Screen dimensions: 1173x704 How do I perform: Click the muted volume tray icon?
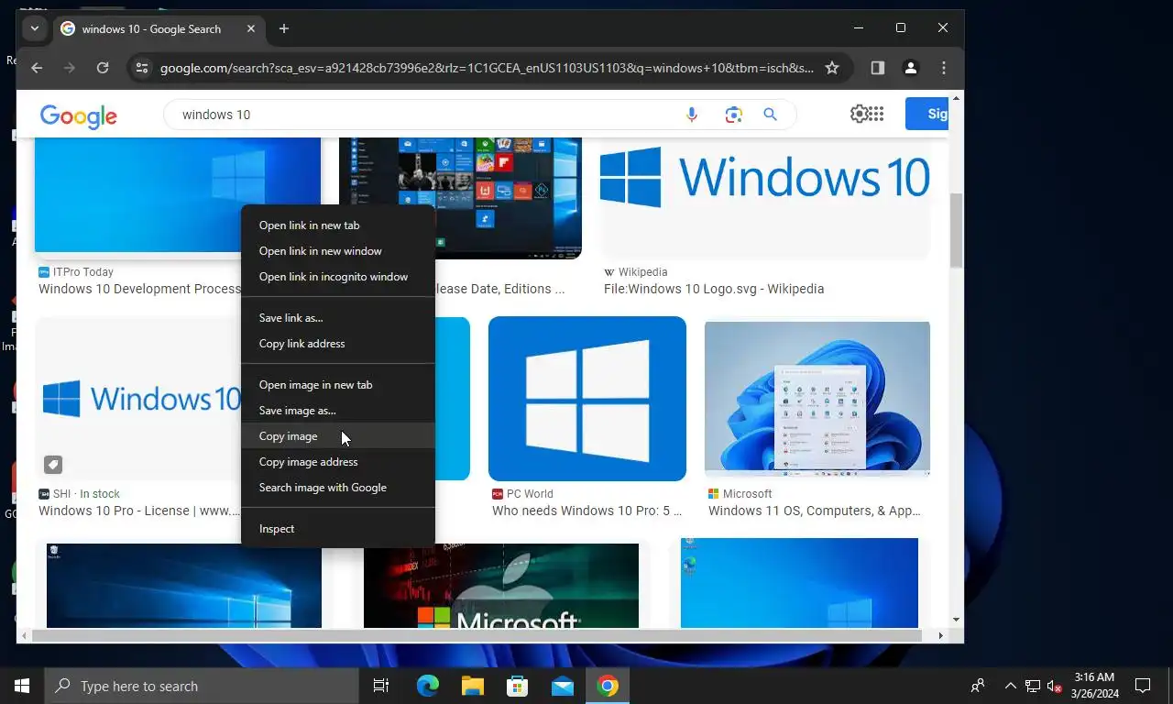pyautogui.click(x=1054, y=686)
